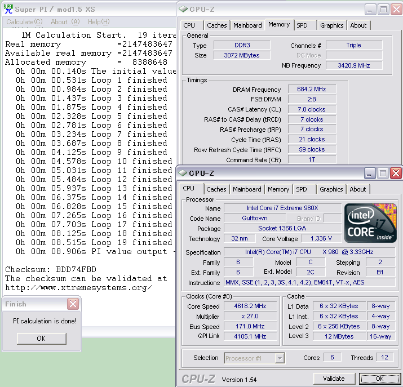Image resolution: width=403 pixels, height=387 pixels.
Task: Open Graphics tab in lower CPU-Z window
Action: [331, 189]
